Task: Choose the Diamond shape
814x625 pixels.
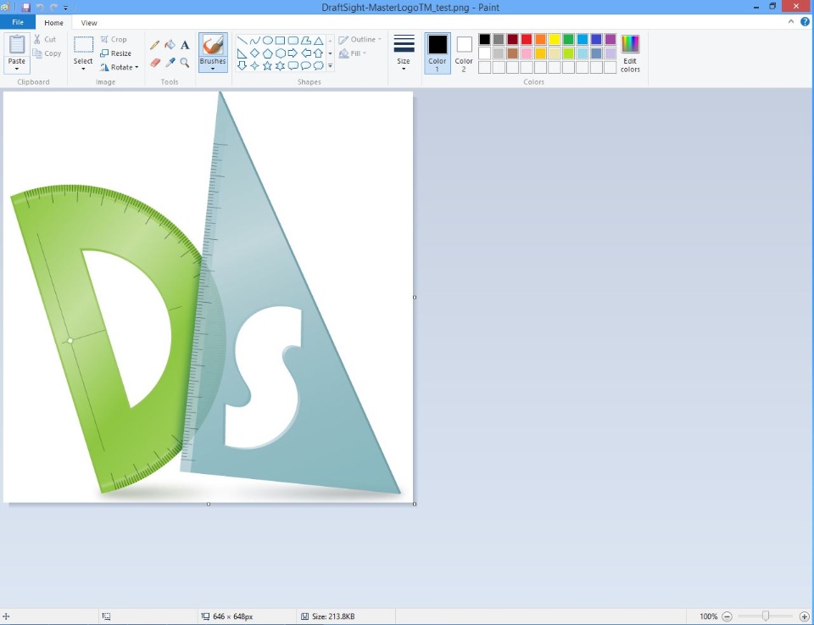Action: [254, 53]
